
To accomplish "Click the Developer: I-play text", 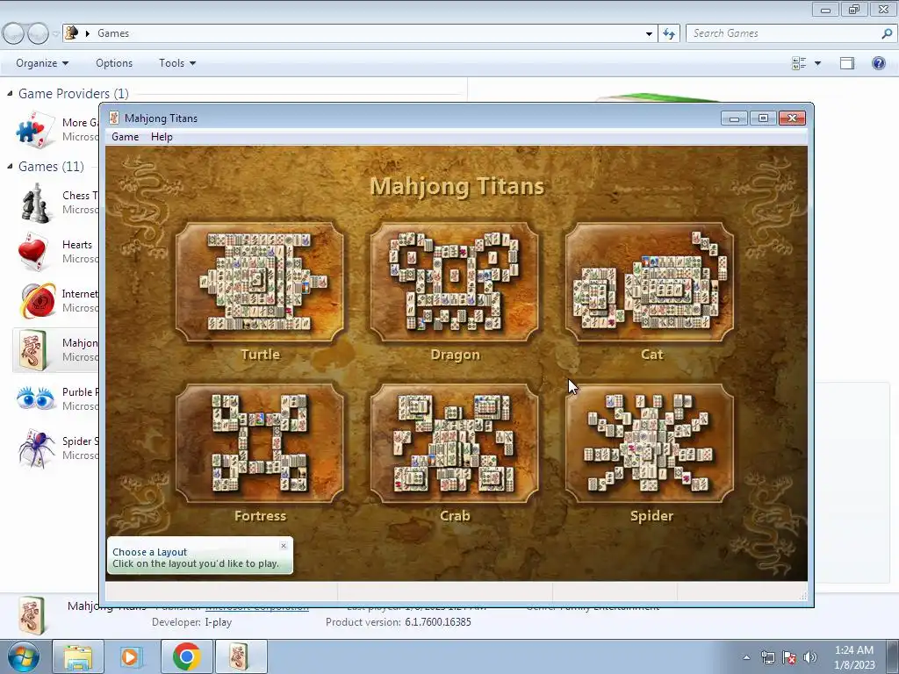I will pyautogui.click(x=192, y=622).
